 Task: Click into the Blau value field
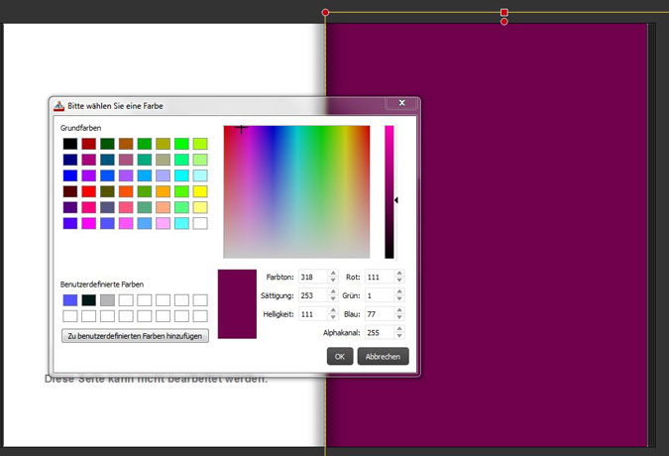pyautogui.click(x=378, y=314)
